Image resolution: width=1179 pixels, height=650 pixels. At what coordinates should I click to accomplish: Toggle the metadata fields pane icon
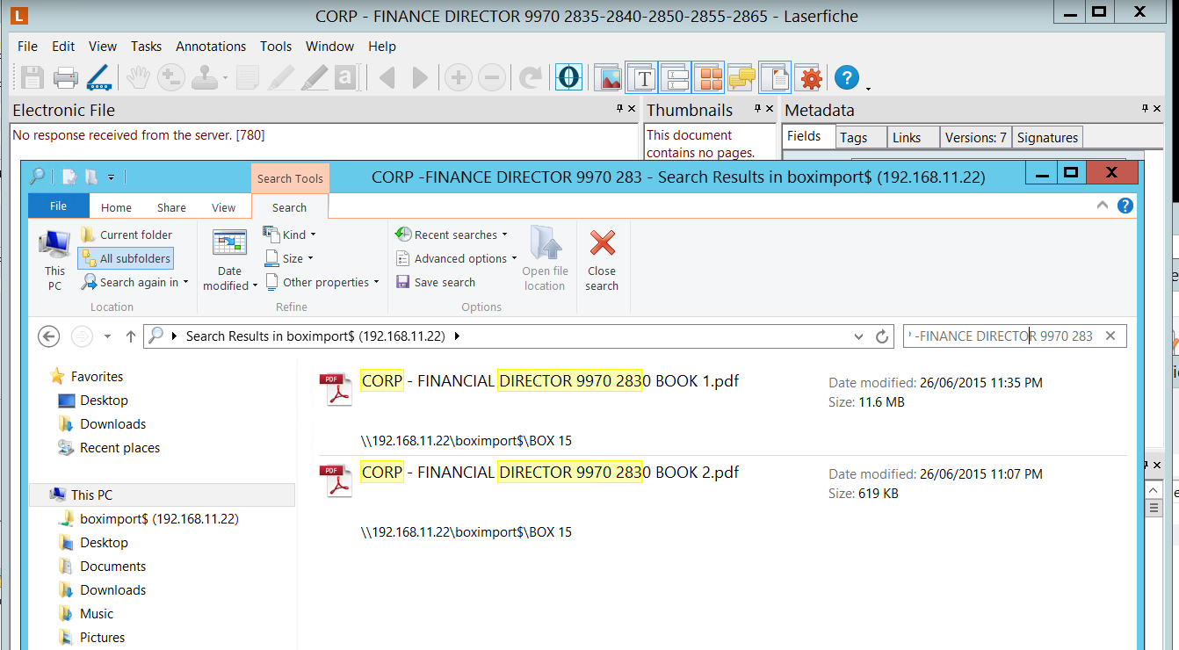click(675, 78)
